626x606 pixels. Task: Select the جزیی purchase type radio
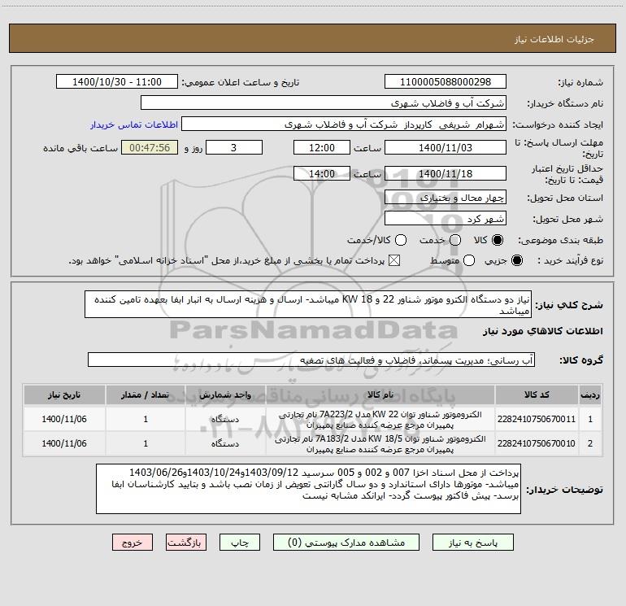click(516, 260)
